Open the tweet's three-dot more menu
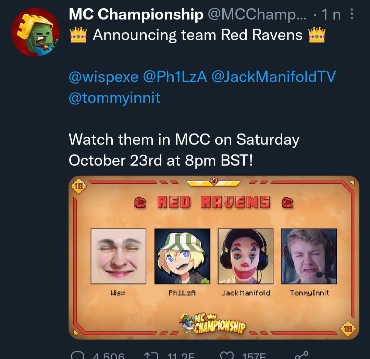 point(351,14)
